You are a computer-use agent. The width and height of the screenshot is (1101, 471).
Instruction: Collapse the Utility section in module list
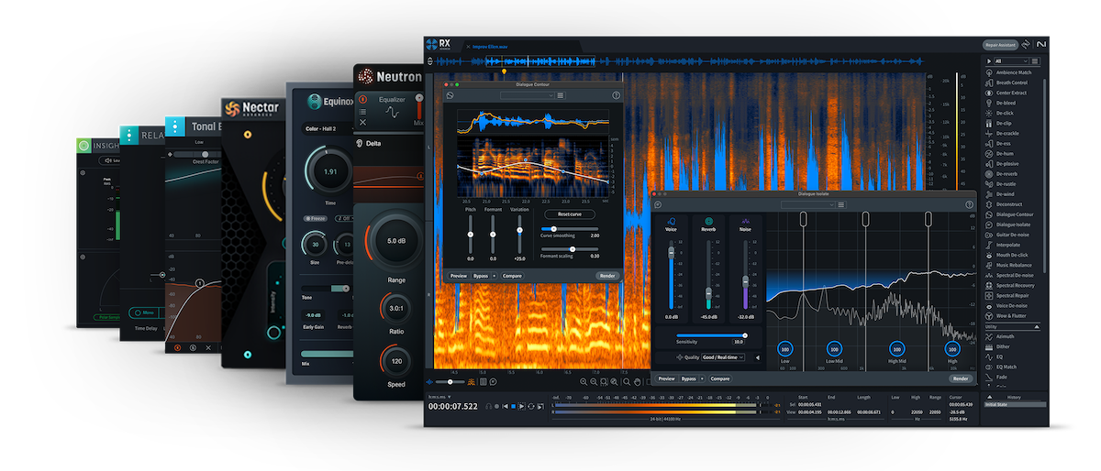coord(1038,326)
